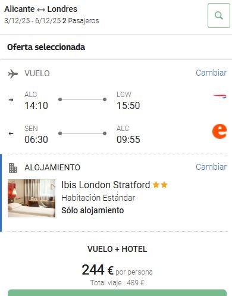Click the return SEN 06:30 departure time
Image resolution: width=232 pixels, height=296 pixels.
coord(36,139)
